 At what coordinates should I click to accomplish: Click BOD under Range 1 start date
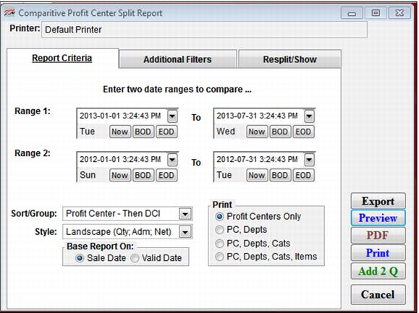143,132
